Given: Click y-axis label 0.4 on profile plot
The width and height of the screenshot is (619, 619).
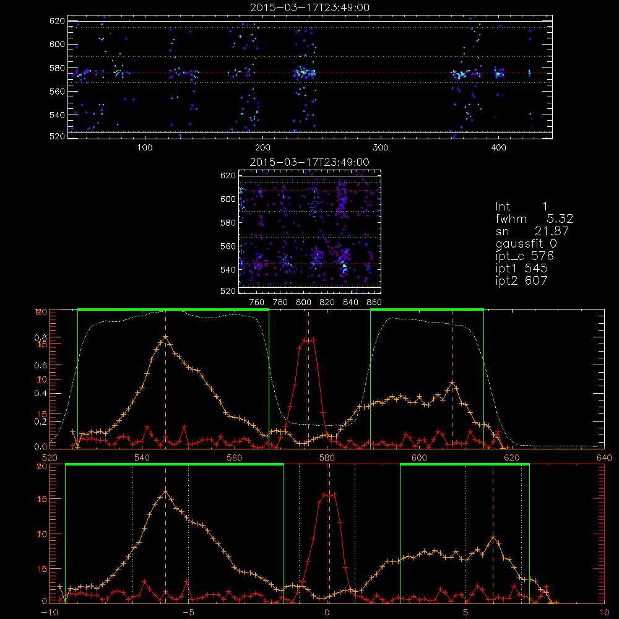Looking at the screenshot, I should coord(41,393).
